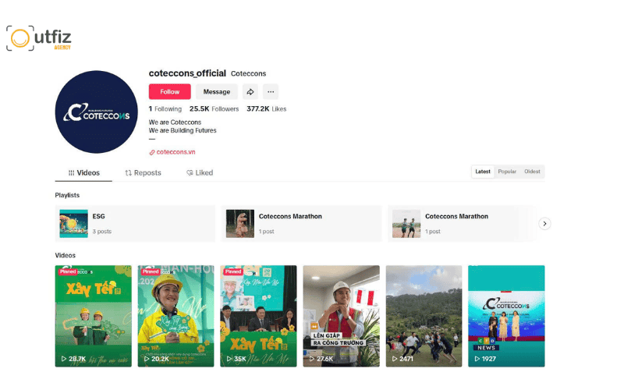
Task: Click the Pinned badge on 28.7K video
Action: (x=68, y=271)
